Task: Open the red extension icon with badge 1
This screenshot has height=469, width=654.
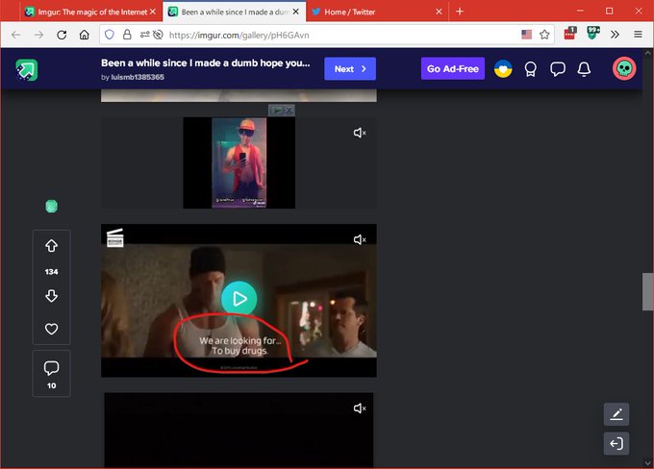Action: 569,34
